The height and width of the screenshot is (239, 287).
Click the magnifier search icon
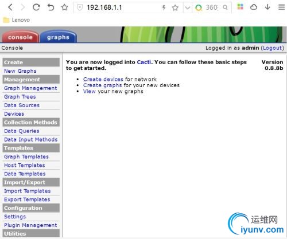[x=226, y=7]
